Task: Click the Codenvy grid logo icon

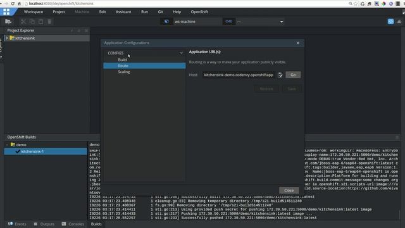Action: [x=6, y=12]
